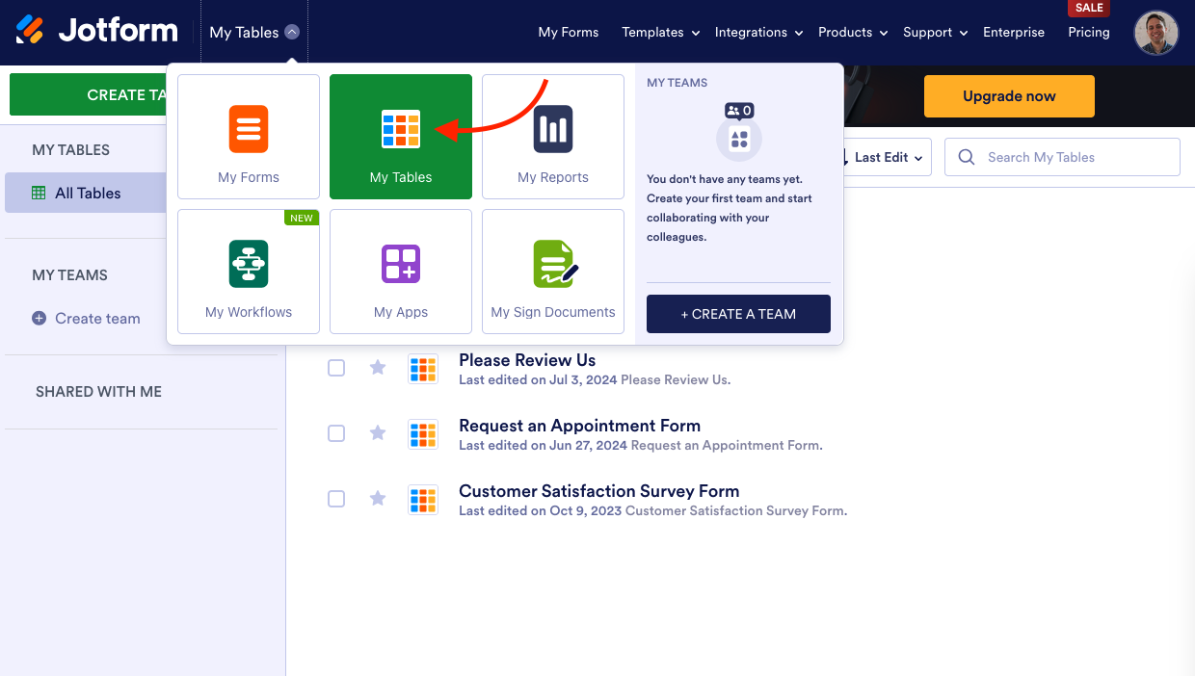Focus the Search My Tables field
This screenshot has width=1195, height=676.
(x=1062, y=157)
